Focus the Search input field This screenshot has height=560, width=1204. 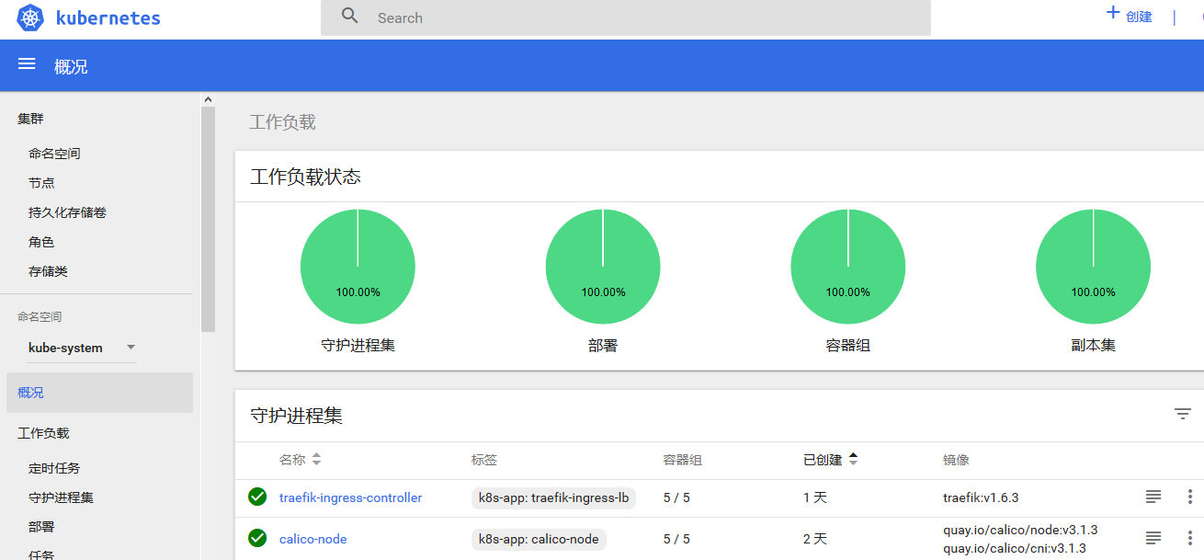pos(625,17)
